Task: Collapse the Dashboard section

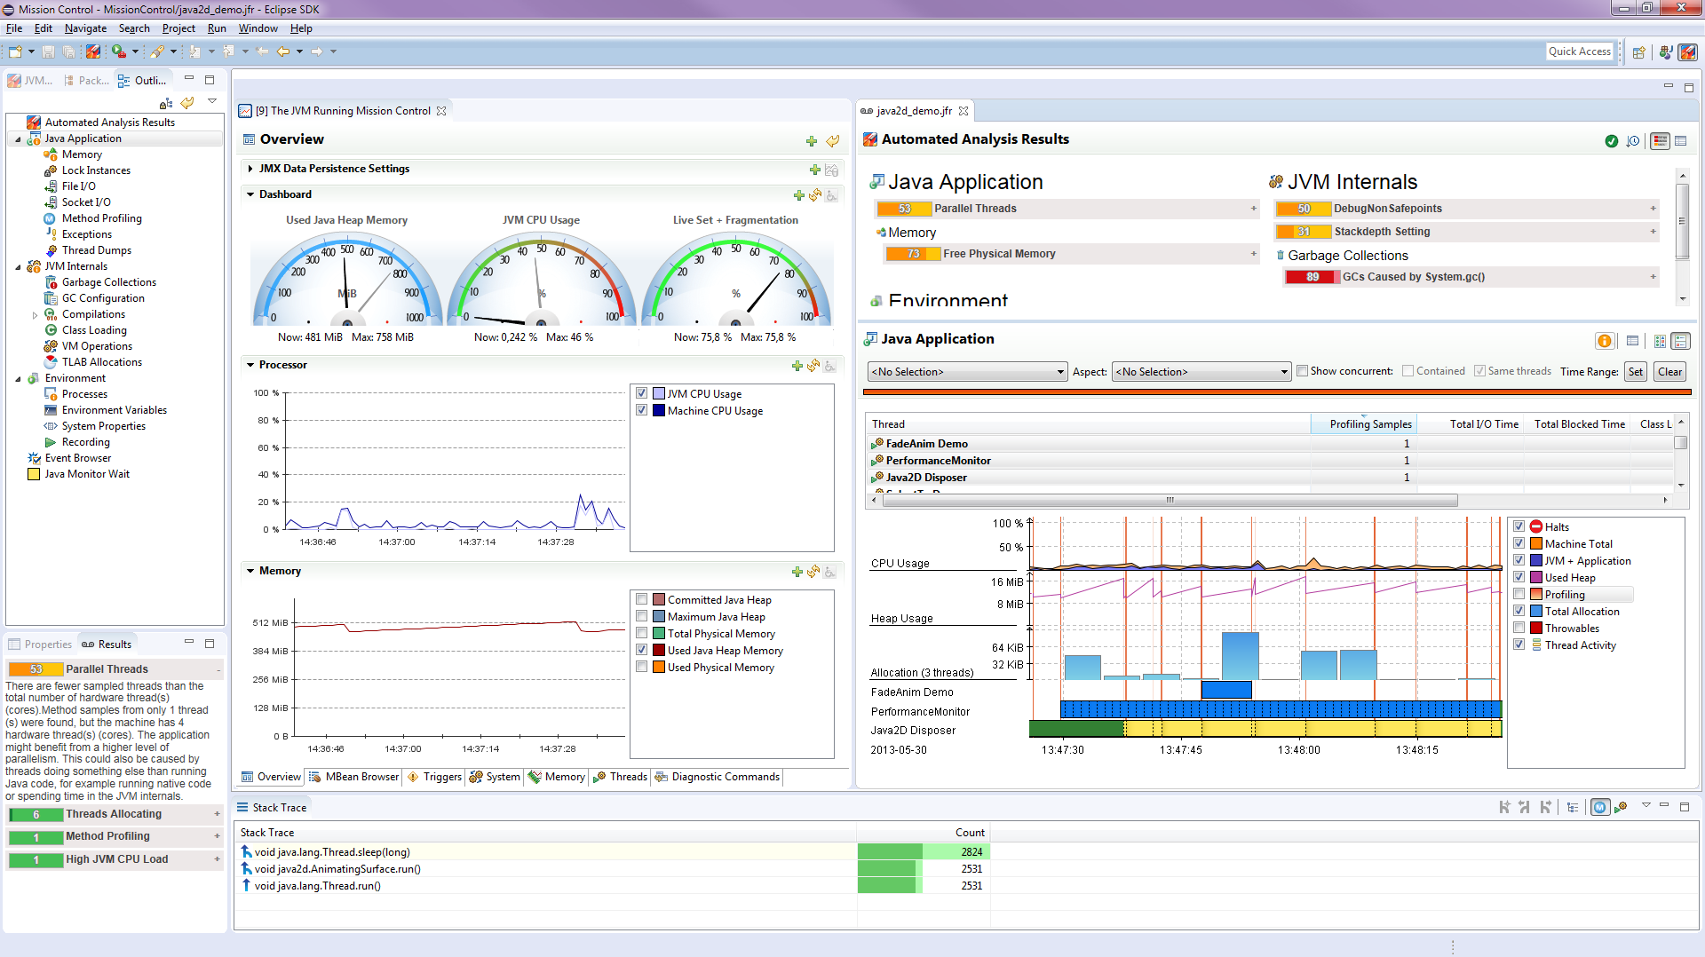Action: pos(250,194)
